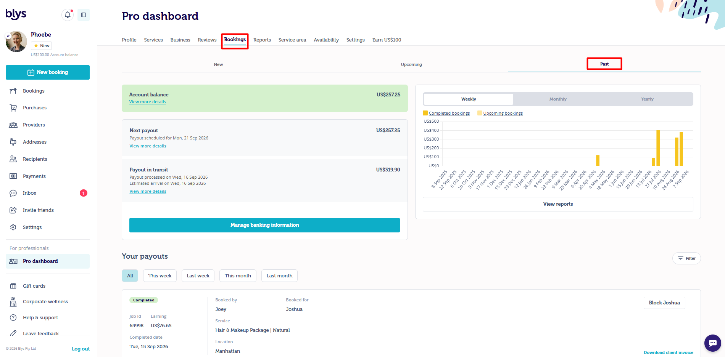Filter payouts by All
The image size is (725, 357).
[130, 276]
